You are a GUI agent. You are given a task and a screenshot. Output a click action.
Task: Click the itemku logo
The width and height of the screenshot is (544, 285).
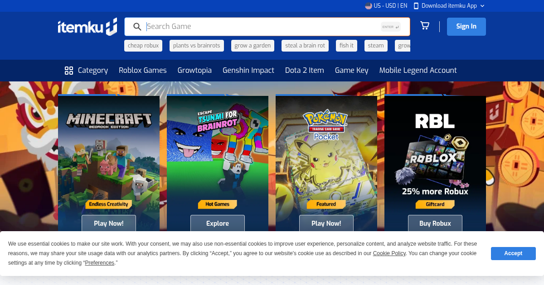click(87, 27)
